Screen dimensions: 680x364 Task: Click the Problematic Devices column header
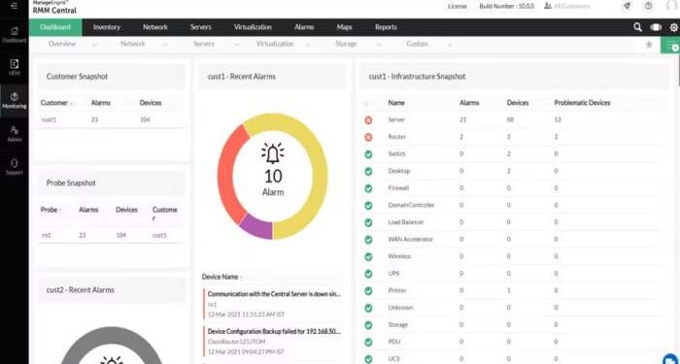tap(582, 103)
